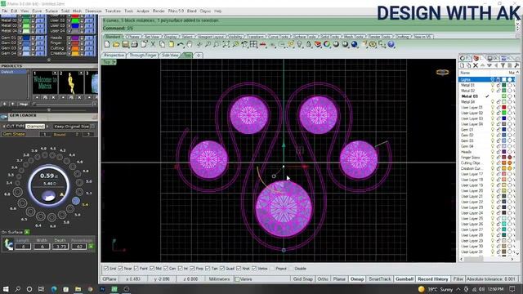Click SmartTrack in status bar
The image size is (523, 294).
tap(379, 279)
